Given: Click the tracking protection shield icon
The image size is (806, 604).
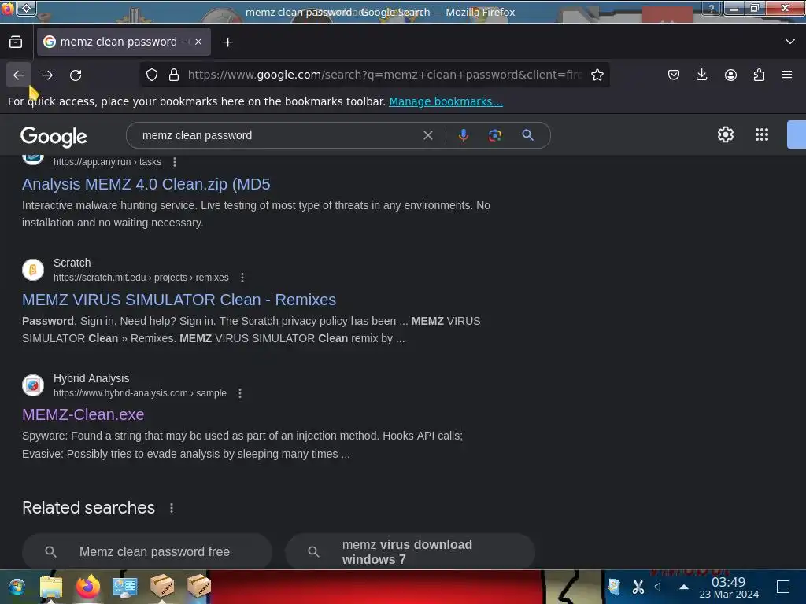Looking at the screenshot, I should coord(152,75).
